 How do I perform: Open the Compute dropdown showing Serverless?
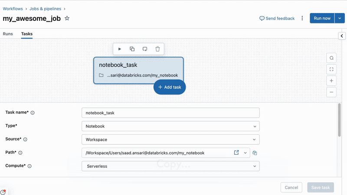(x=170, y=166)
